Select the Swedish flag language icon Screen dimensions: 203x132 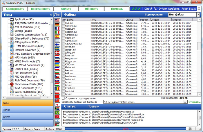click(57, 48)
